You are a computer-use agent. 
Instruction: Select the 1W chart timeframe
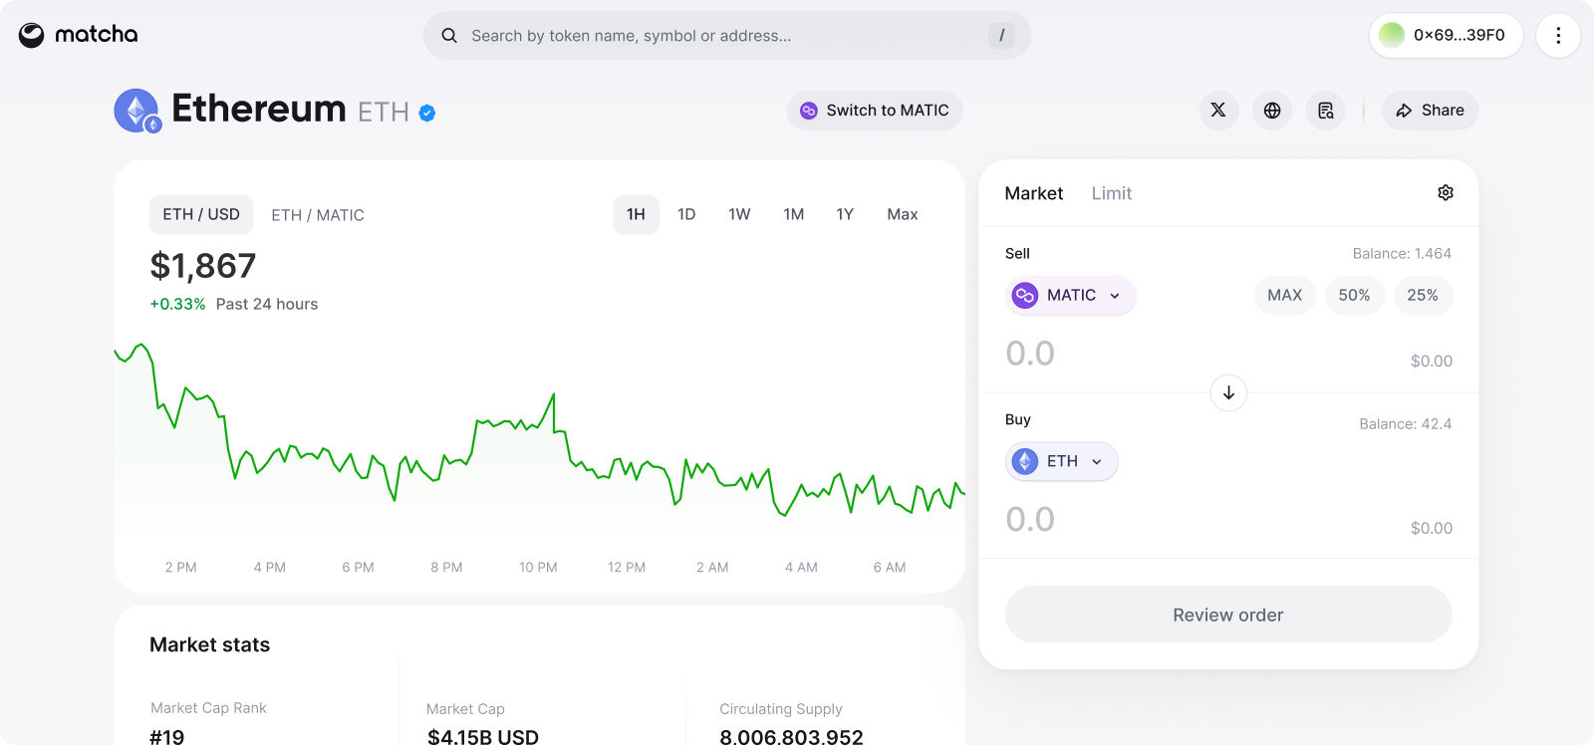[739, 214]
